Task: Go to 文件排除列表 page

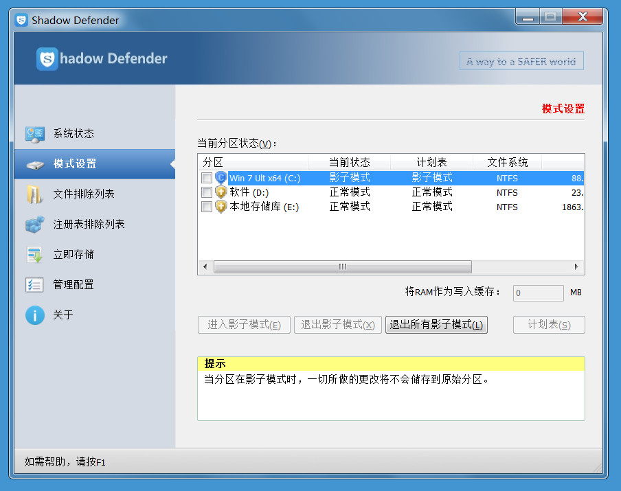Action: 95,194
